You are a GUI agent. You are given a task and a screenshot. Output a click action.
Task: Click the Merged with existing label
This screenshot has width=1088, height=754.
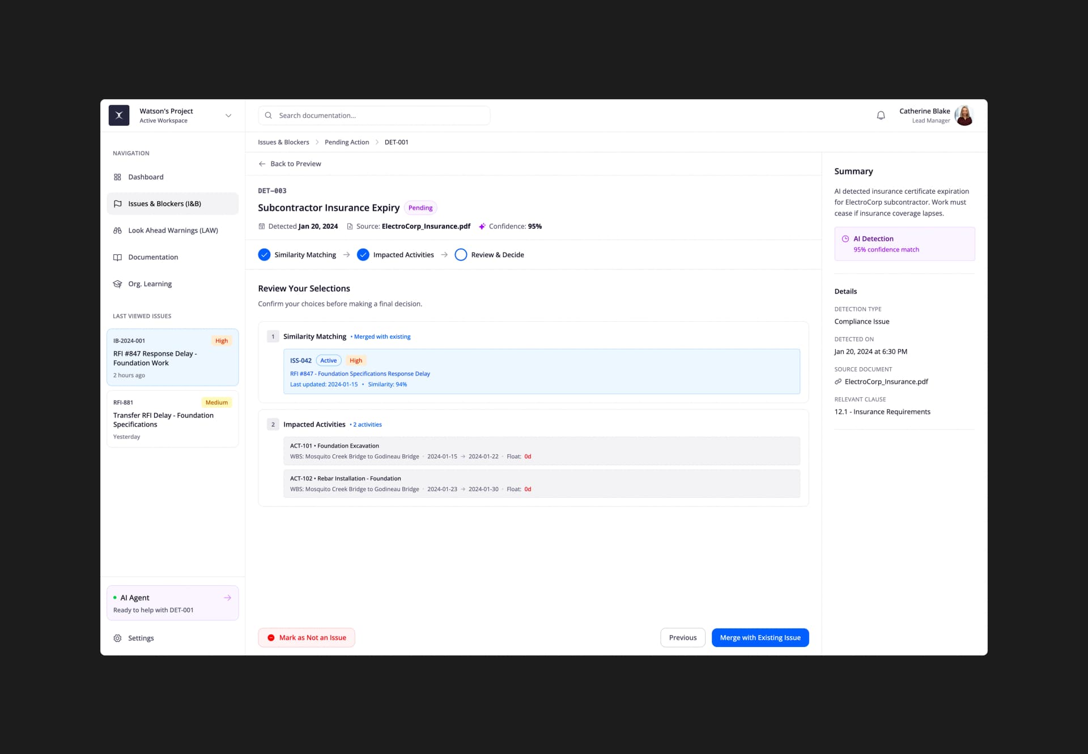pos(382,337)
